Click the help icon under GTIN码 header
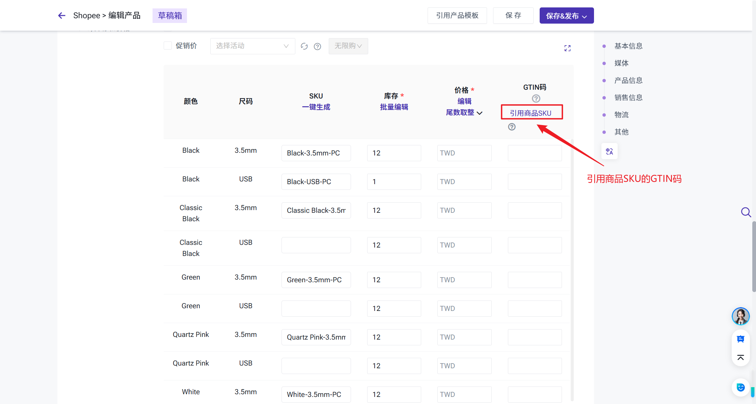This screenshot has width=756, height=404. click(536, 98)
